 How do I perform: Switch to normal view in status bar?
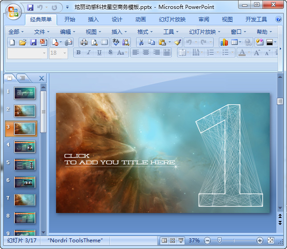(164, 241)
